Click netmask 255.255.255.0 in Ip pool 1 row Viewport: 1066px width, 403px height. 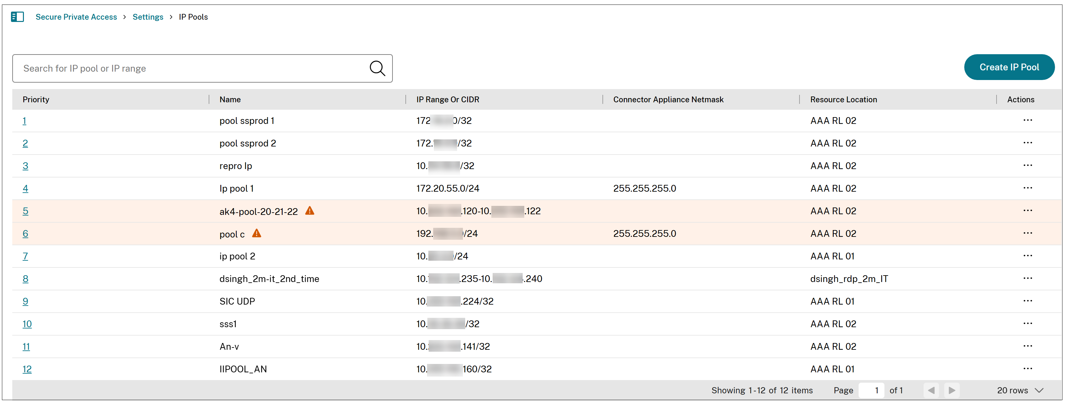pyautogui.click(x=644, y=188)
